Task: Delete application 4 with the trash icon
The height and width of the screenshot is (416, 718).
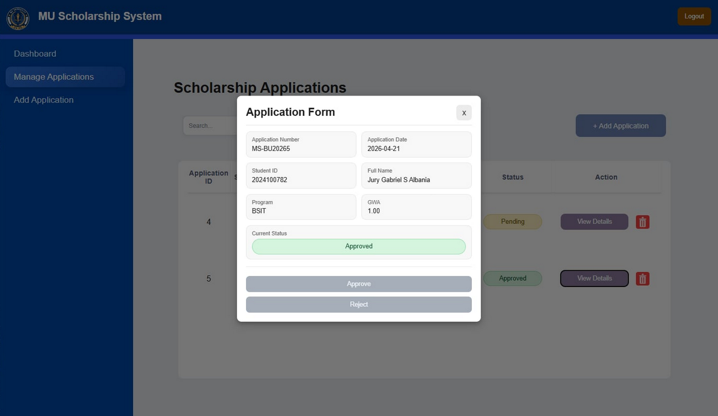Action: click(x=643, y=222)
